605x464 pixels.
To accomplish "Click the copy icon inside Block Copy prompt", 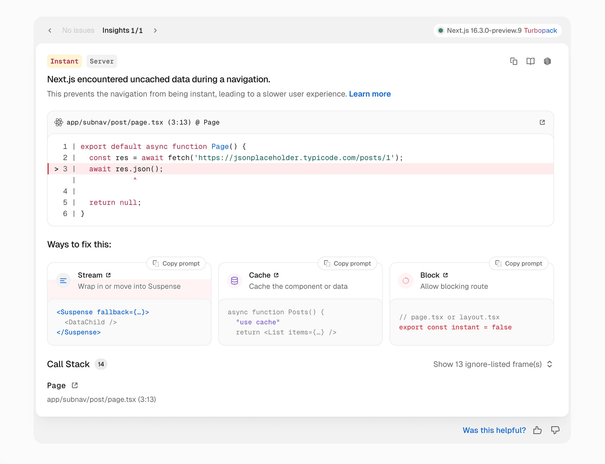I will 498,263.
